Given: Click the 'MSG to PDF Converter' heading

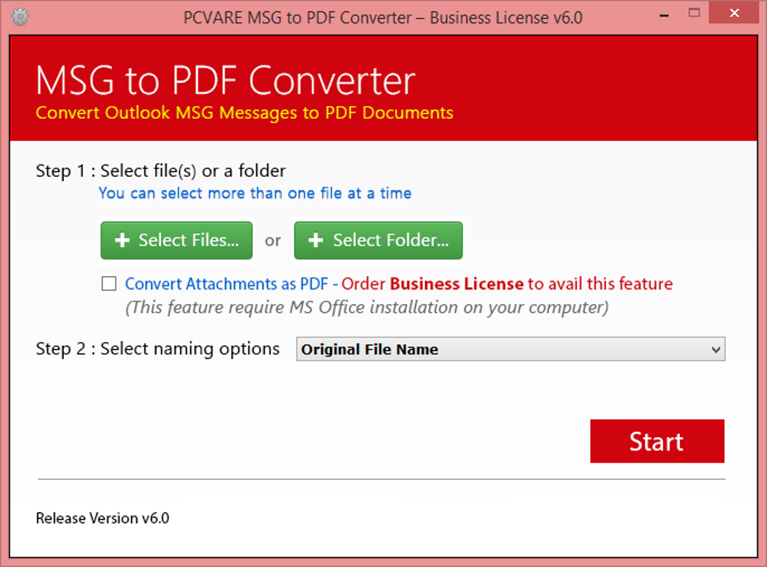Looking at the screenshot, I should pyautogui.click(x=226, y=80).
